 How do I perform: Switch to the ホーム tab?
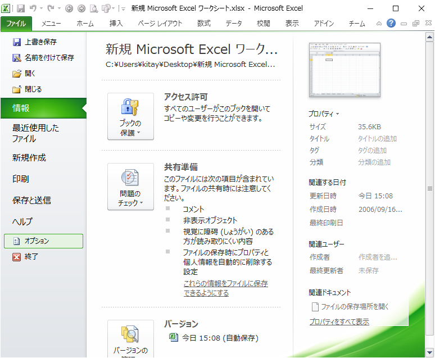coord(85,24)
